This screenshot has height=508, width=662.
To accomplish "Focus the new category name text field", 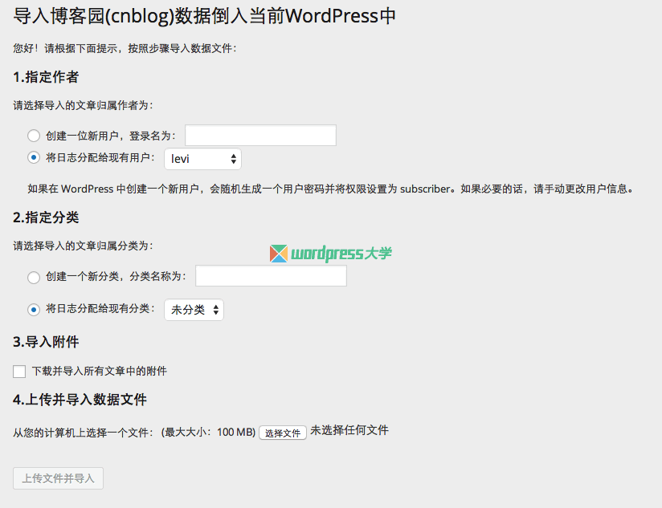I will 271,276.
